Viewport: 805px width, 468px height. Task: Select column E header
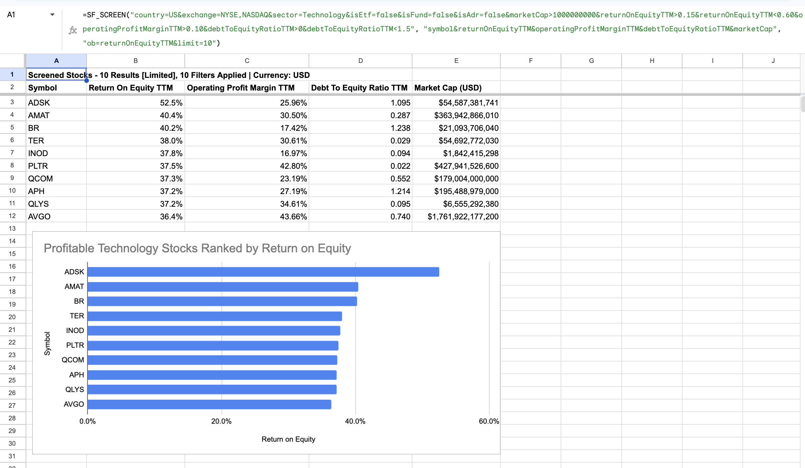(x=456, y=61)
